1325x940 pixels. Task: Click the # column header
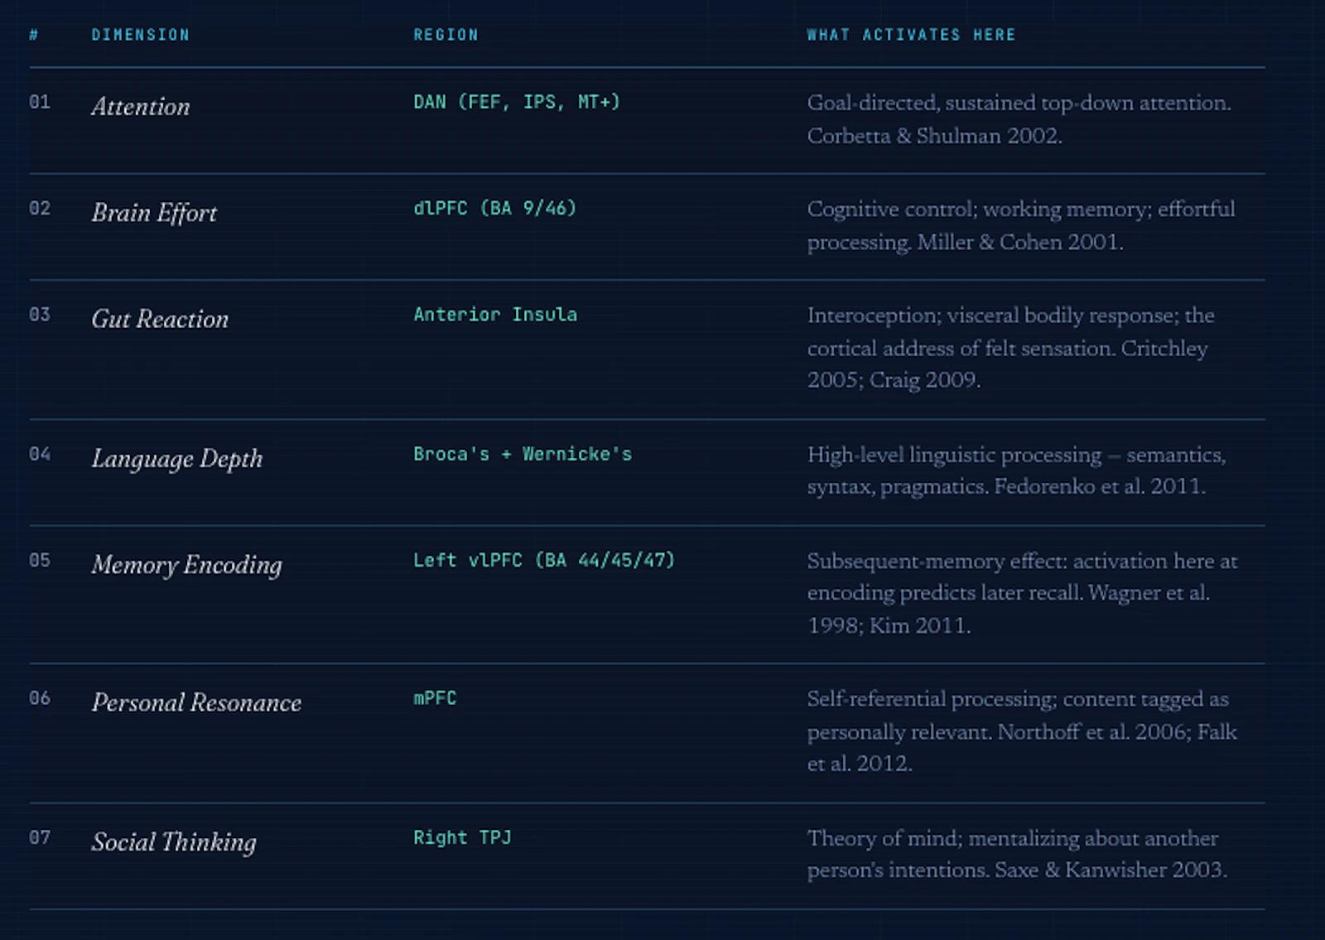[34, 35]
